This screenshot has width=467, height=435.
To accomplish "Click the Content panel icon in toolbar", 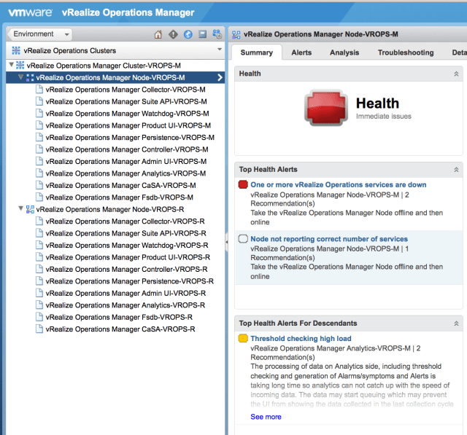I will [x=202, y=34].
